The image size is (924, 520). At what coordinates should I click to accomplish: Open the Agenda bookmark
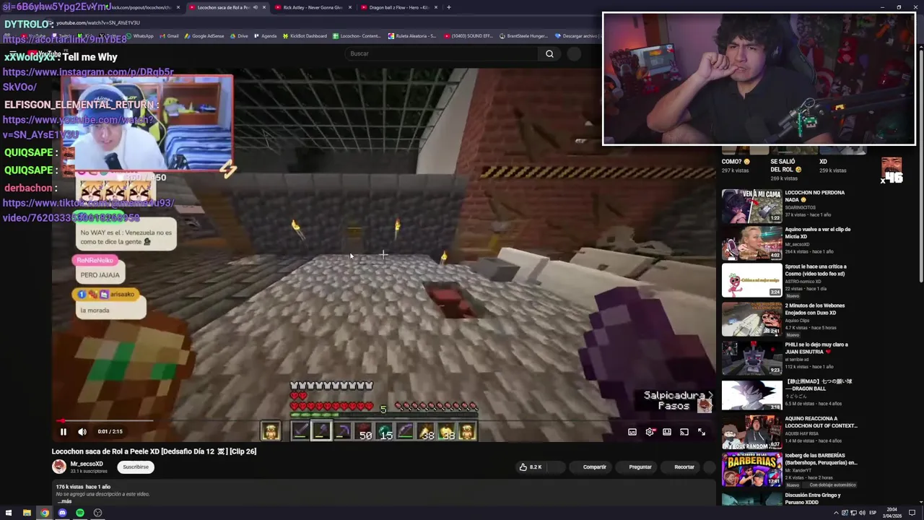(265, 35)
